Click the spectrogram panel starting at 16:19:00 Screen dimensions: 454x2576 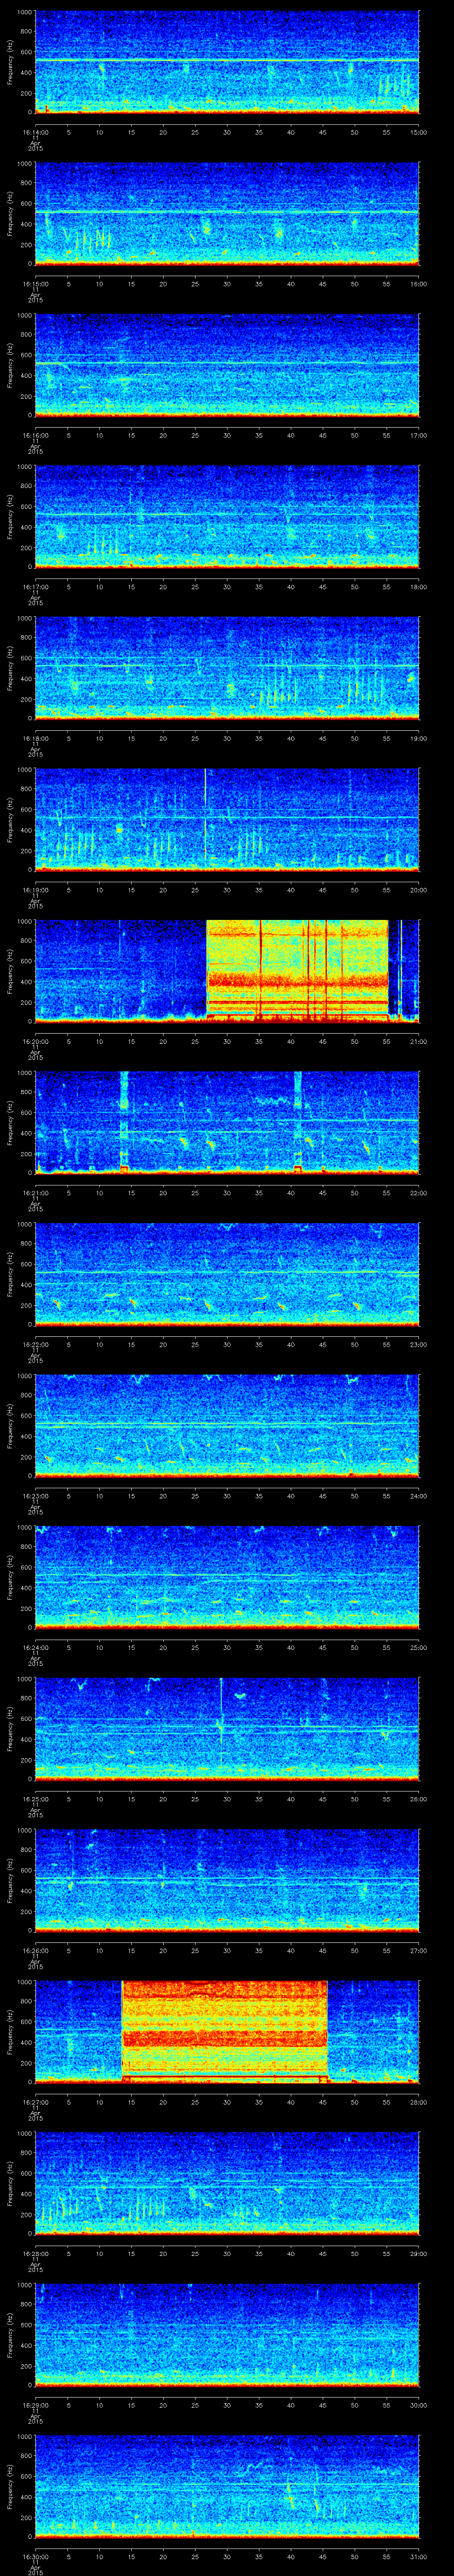click(227, 820)
